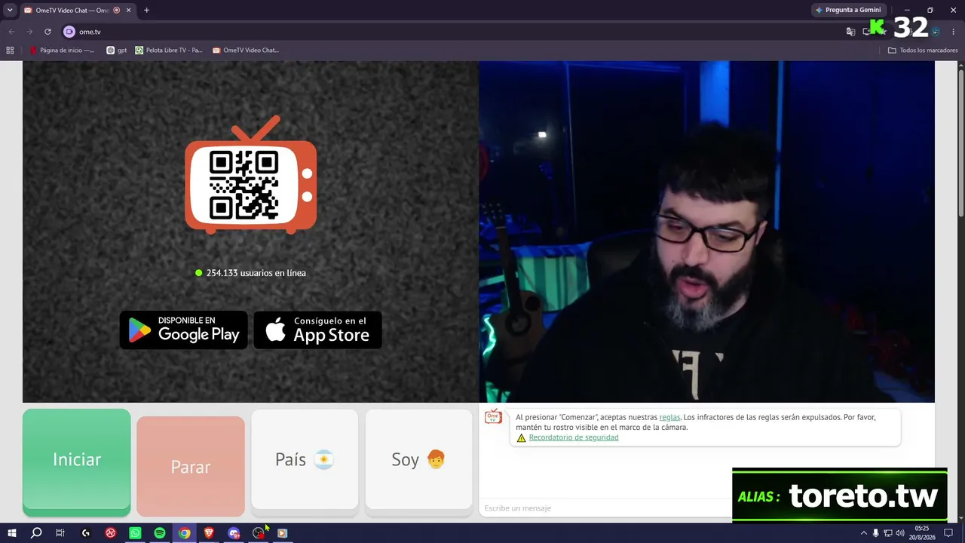Open the tab search dropdown

coord(10,11)
